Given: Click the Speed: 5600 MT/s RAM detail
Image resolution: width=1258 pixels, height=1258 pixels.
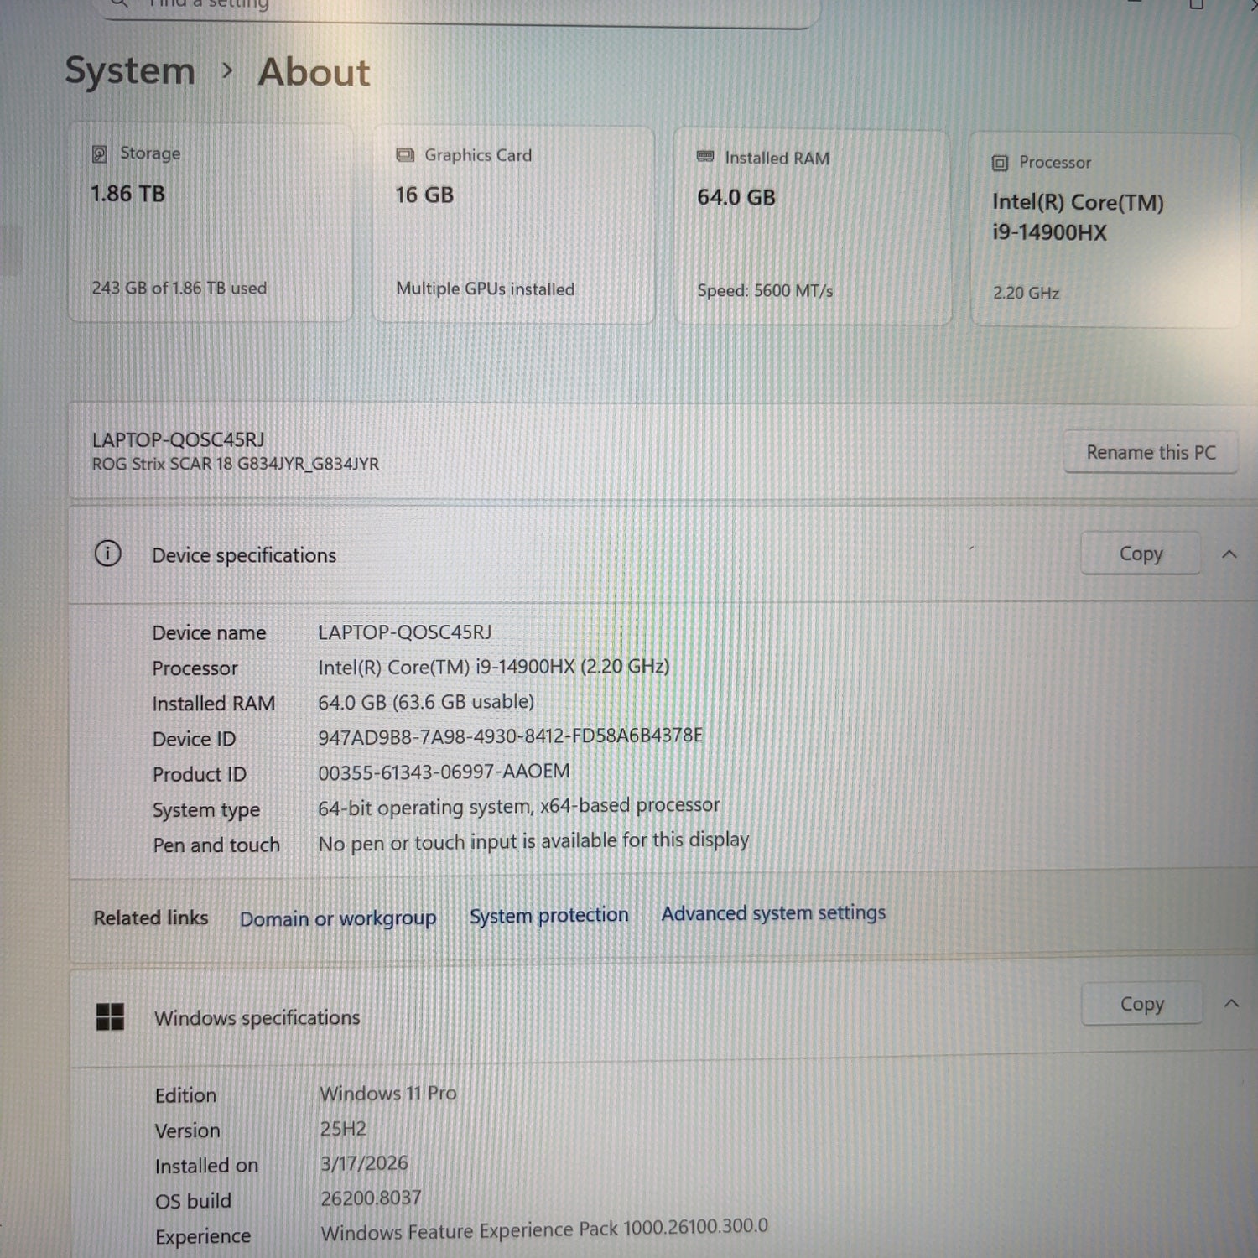Looking at the screenshot, I should [x=765, y=290].
